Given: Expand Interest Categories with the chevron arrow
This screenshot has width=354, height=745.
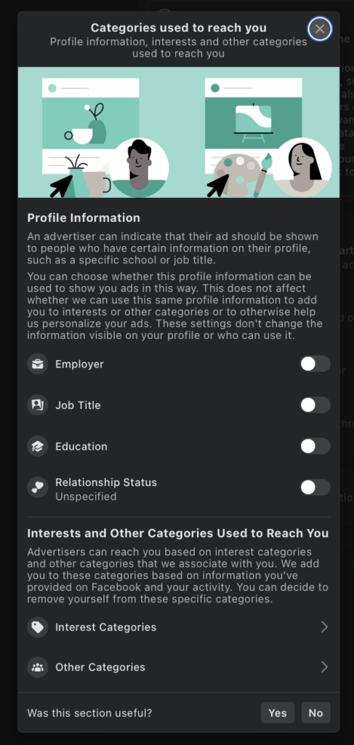Looking at the screenshot, I should pyautogui.click(x=324, y=627).
